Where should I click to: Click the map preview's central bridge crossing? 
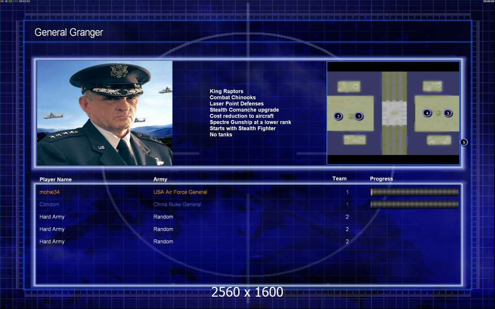tap(394, 113)
